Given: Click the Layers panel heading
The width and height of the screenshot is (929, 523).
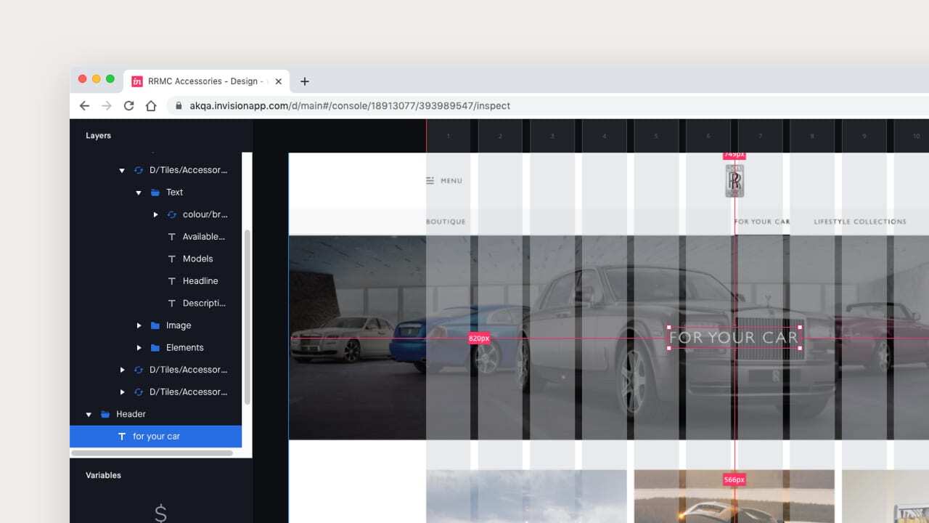Looking at the screenshot, I should 98,136.
